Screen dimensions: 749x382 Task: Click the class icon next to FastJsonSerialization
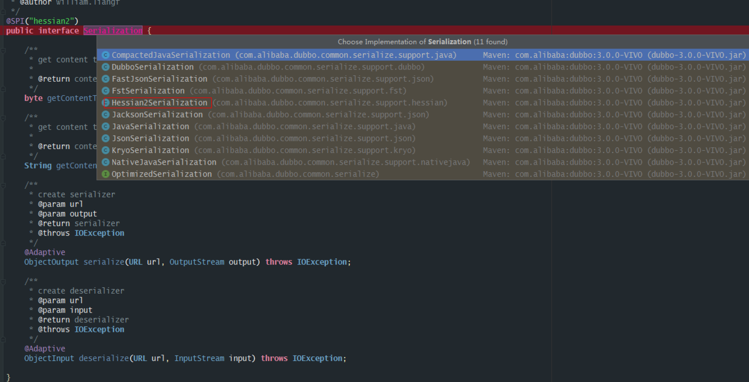105,79
